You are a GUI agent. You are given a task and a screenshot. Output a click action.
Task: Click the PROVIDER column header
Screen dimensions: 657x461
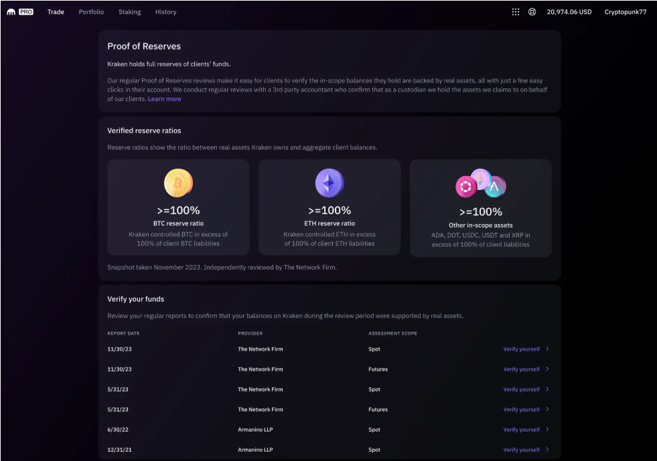coord(250,333)
